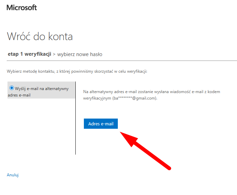237x195 pixels.
Task: Click the adres e-mail second label line
Action: coord(19,95)
